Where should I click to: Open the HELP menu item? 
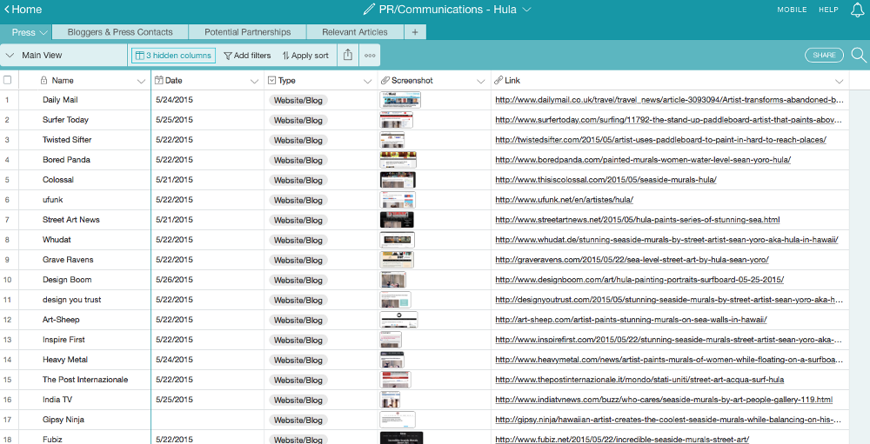tap(828, 10)
